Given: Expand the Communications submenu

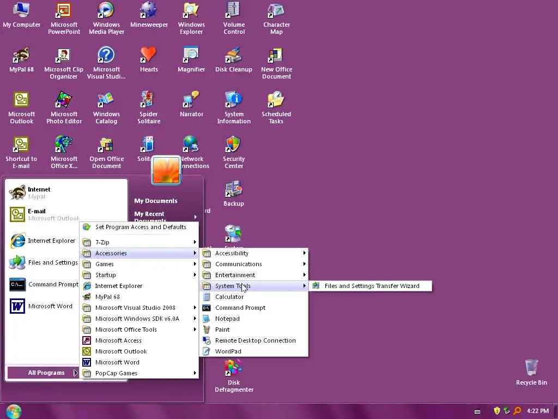Looking at the screenshot, I should click(254, 264).
